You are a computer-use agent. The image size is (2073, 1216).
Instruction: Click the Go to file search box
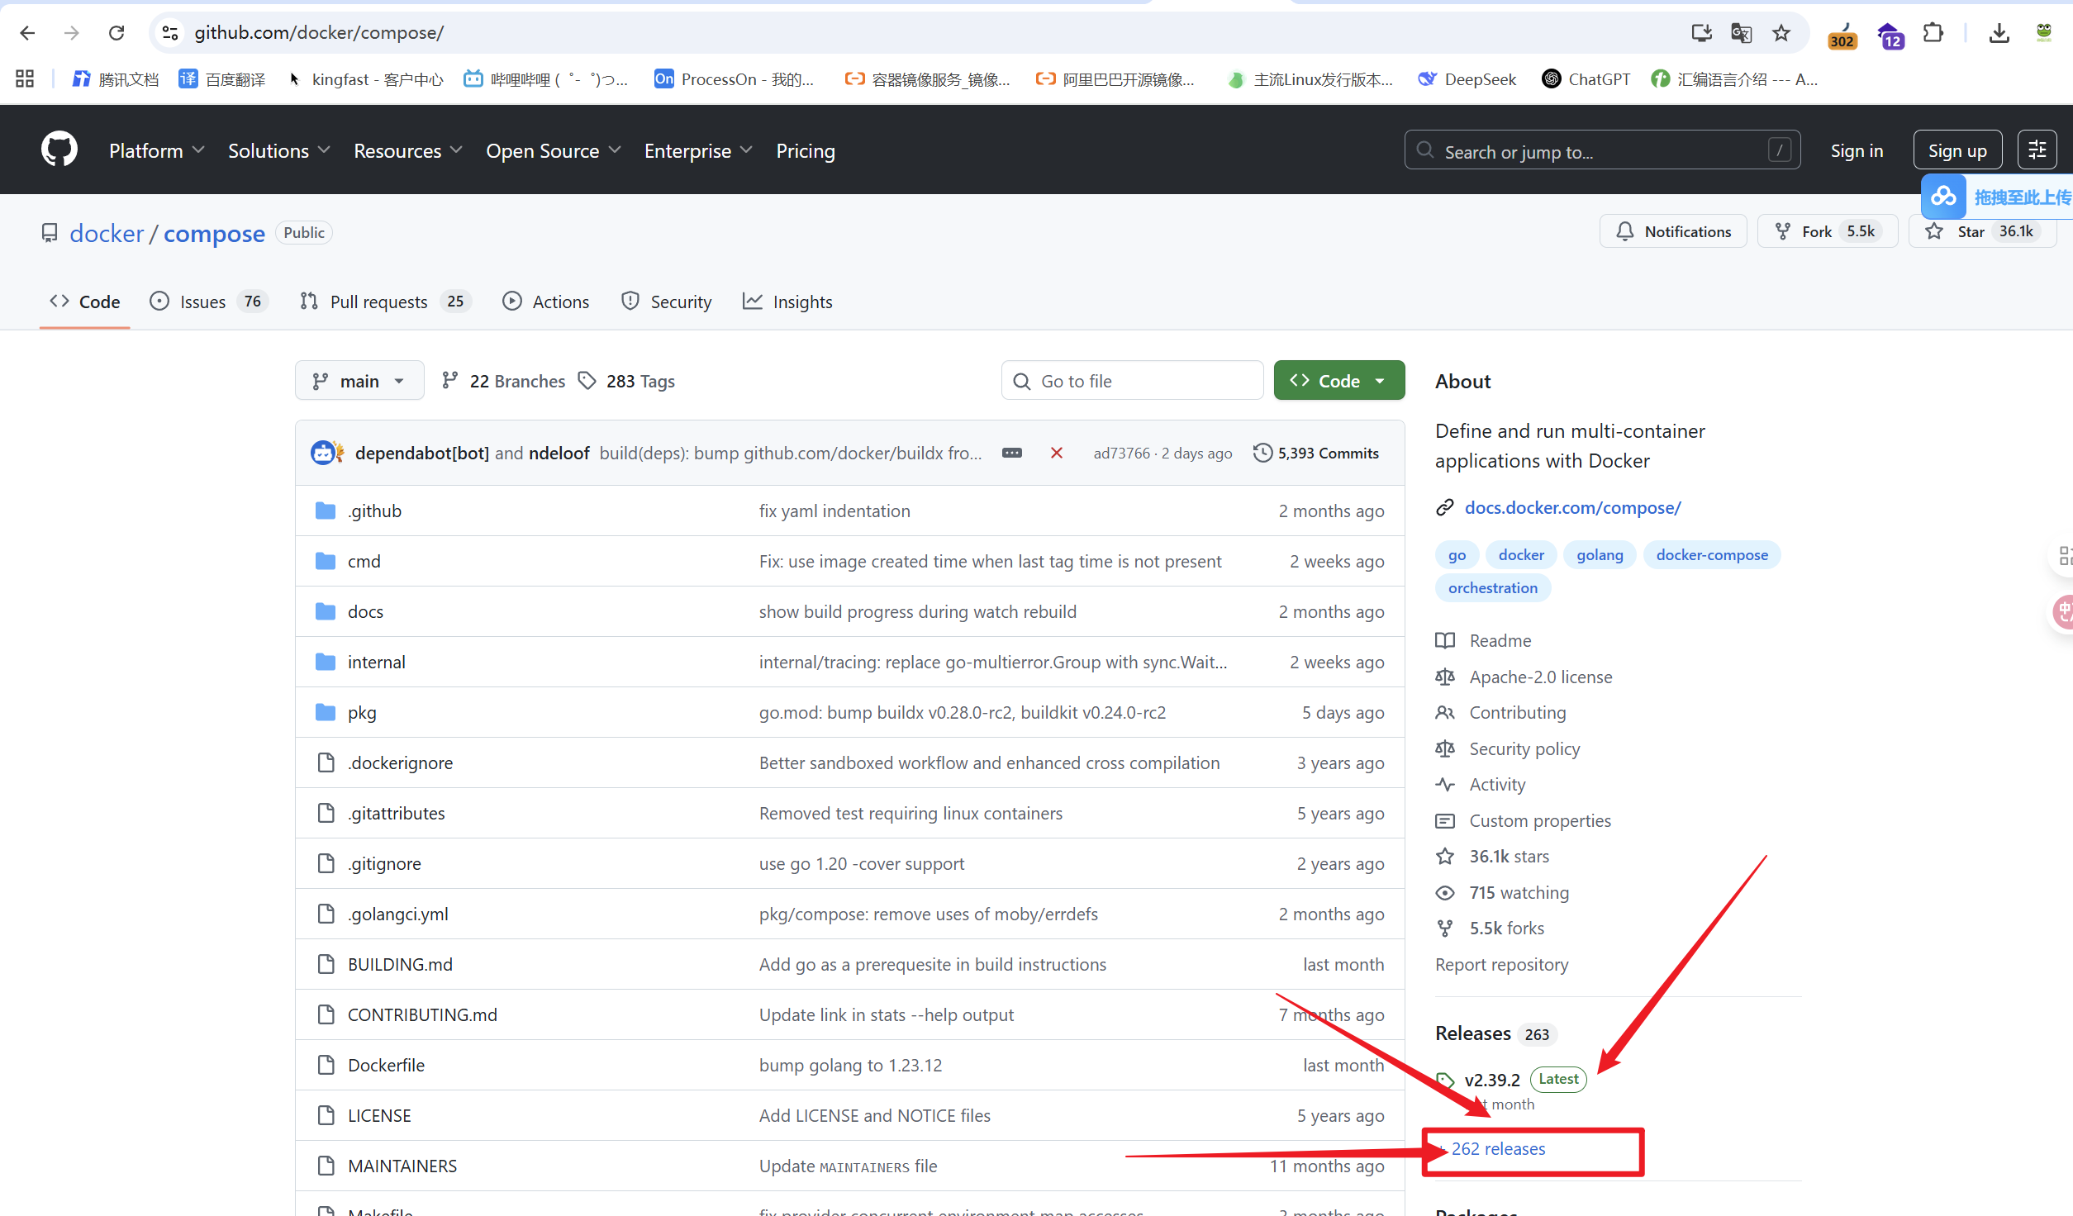(1132, 381)
